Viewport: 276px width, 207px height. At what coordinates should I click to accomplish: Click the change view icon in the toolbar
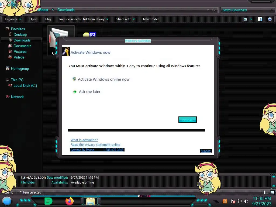click(x=245, y=19)
